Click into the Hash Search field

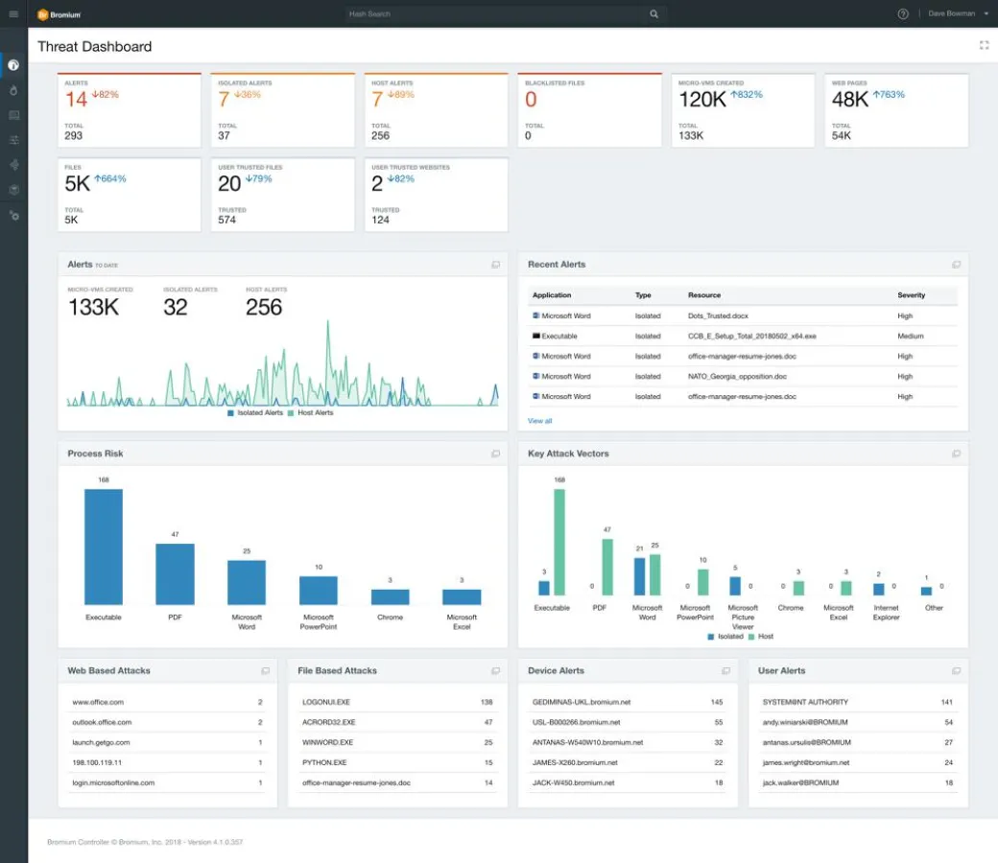pos(494,14)
